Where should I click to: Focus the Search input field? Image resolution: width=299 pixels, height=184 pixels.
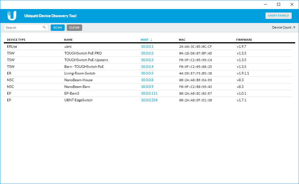coord(26,28)
